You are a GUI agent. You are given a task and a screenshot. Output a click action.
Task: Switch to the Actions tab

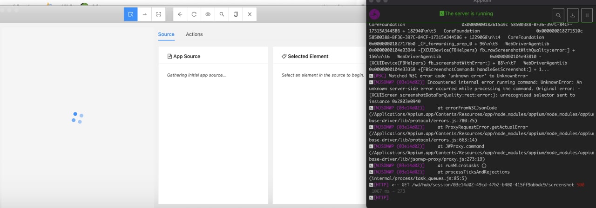[x=194, y=34]
